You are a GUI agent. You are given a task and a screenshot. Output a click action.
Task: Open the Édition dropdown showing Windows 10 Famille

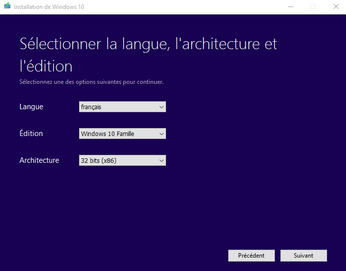[x=122, y=134]
